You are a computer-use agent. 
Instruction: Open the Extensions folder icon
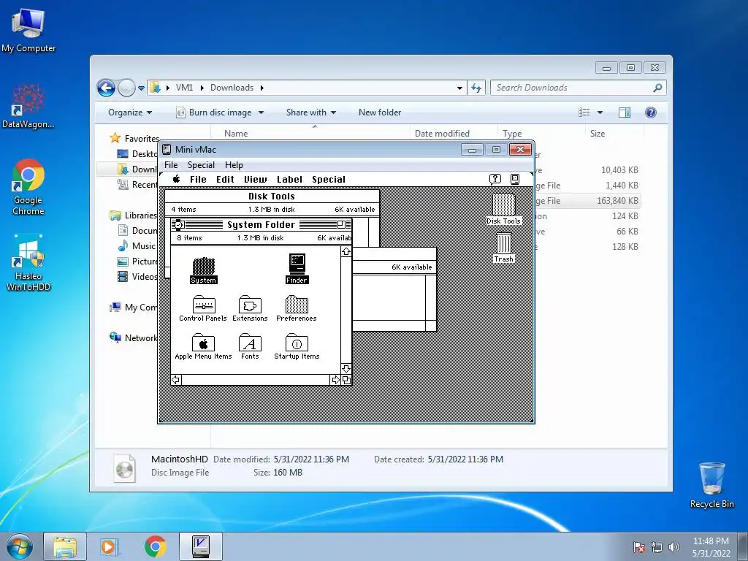[x=250, y=304]
